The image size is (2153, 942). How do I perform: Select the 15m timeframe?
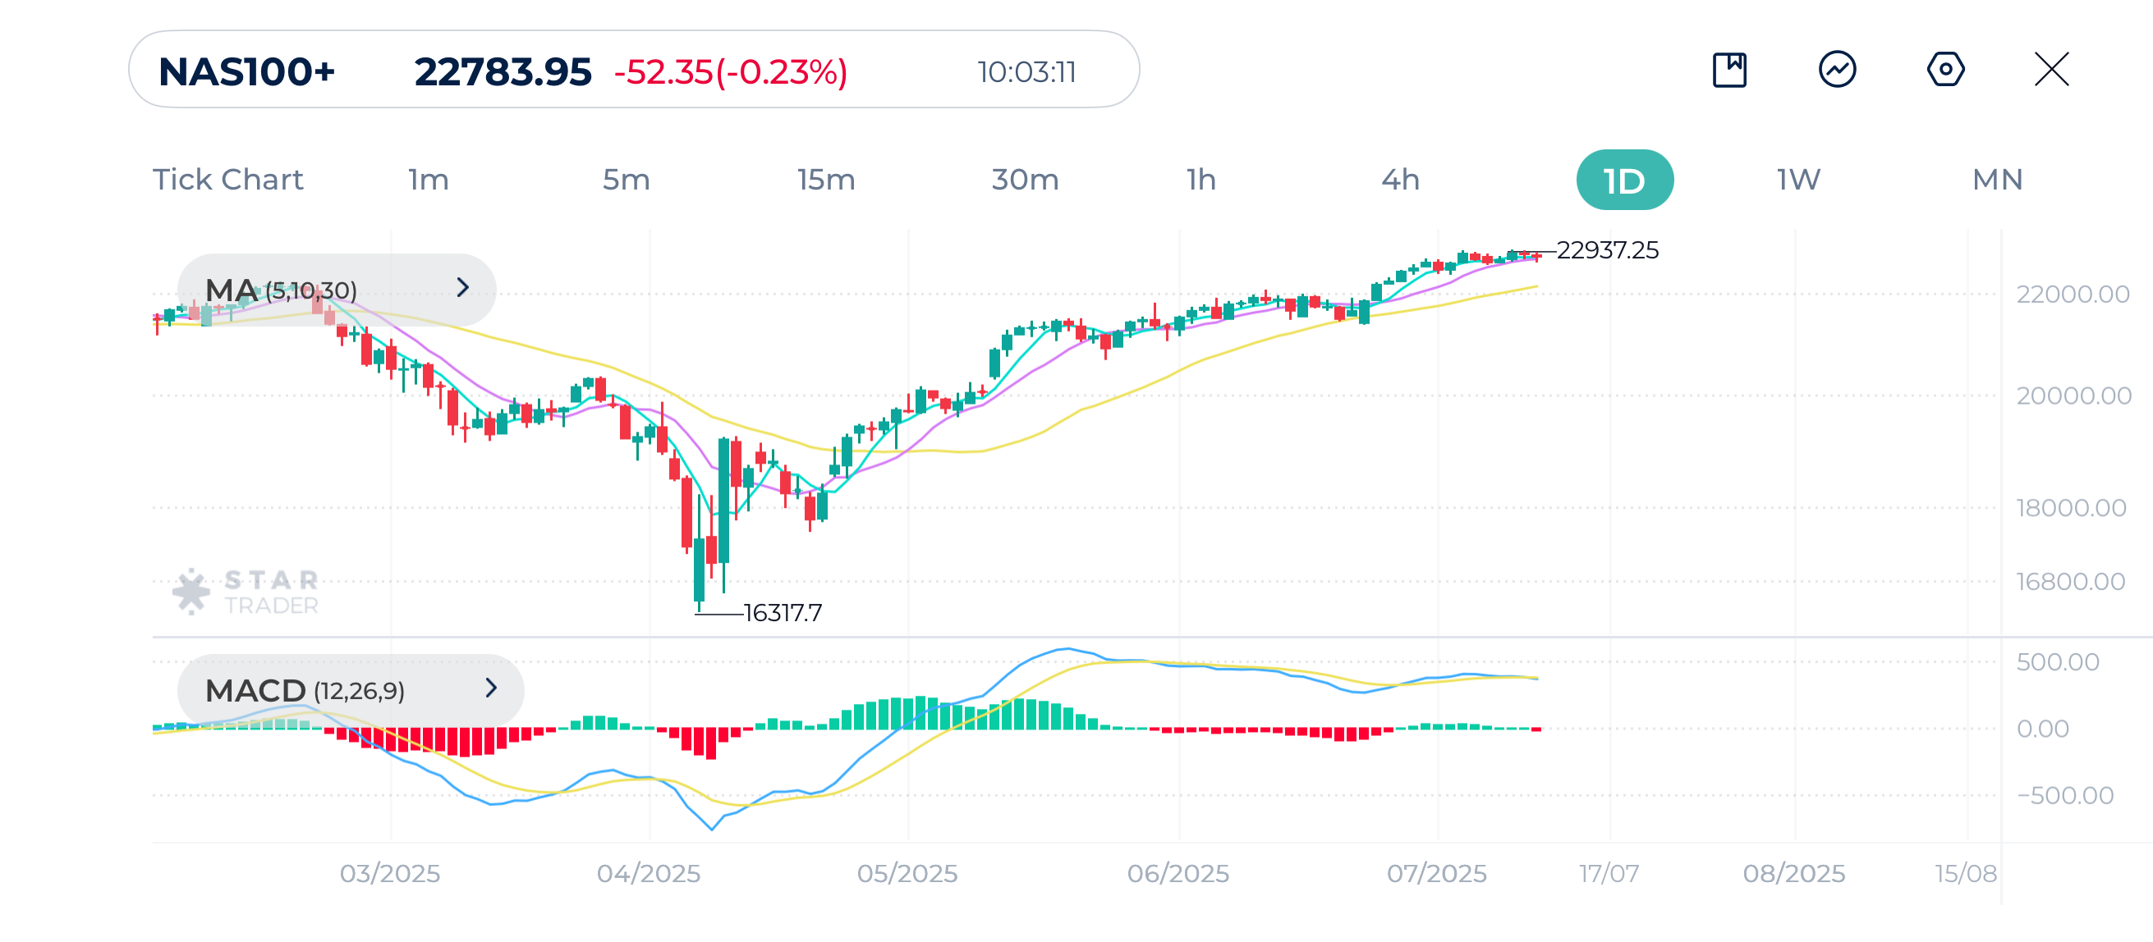point(825,179)
